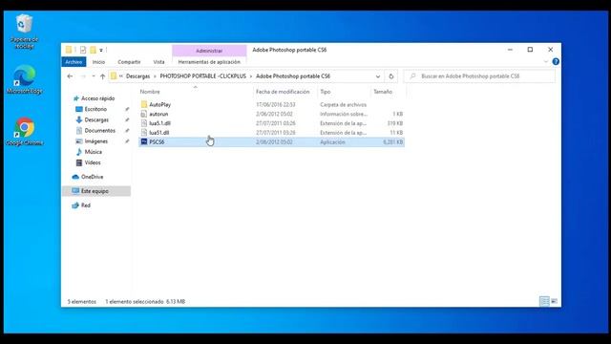Open the Recycle Bin desktop icon
Image resolution: width=611 pixels, height=344 pixels.
click(x=24, y=32)
